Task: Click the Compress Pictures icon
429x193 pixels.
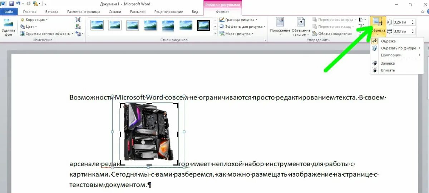Action: [x=78, y=20]
